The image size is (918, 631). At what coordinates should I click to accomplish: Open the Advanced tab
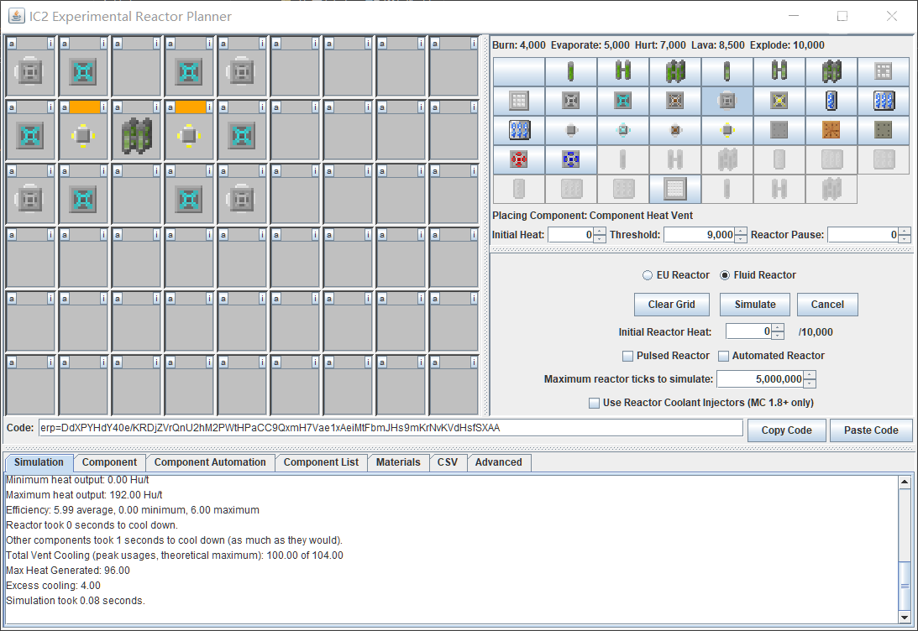498,462
